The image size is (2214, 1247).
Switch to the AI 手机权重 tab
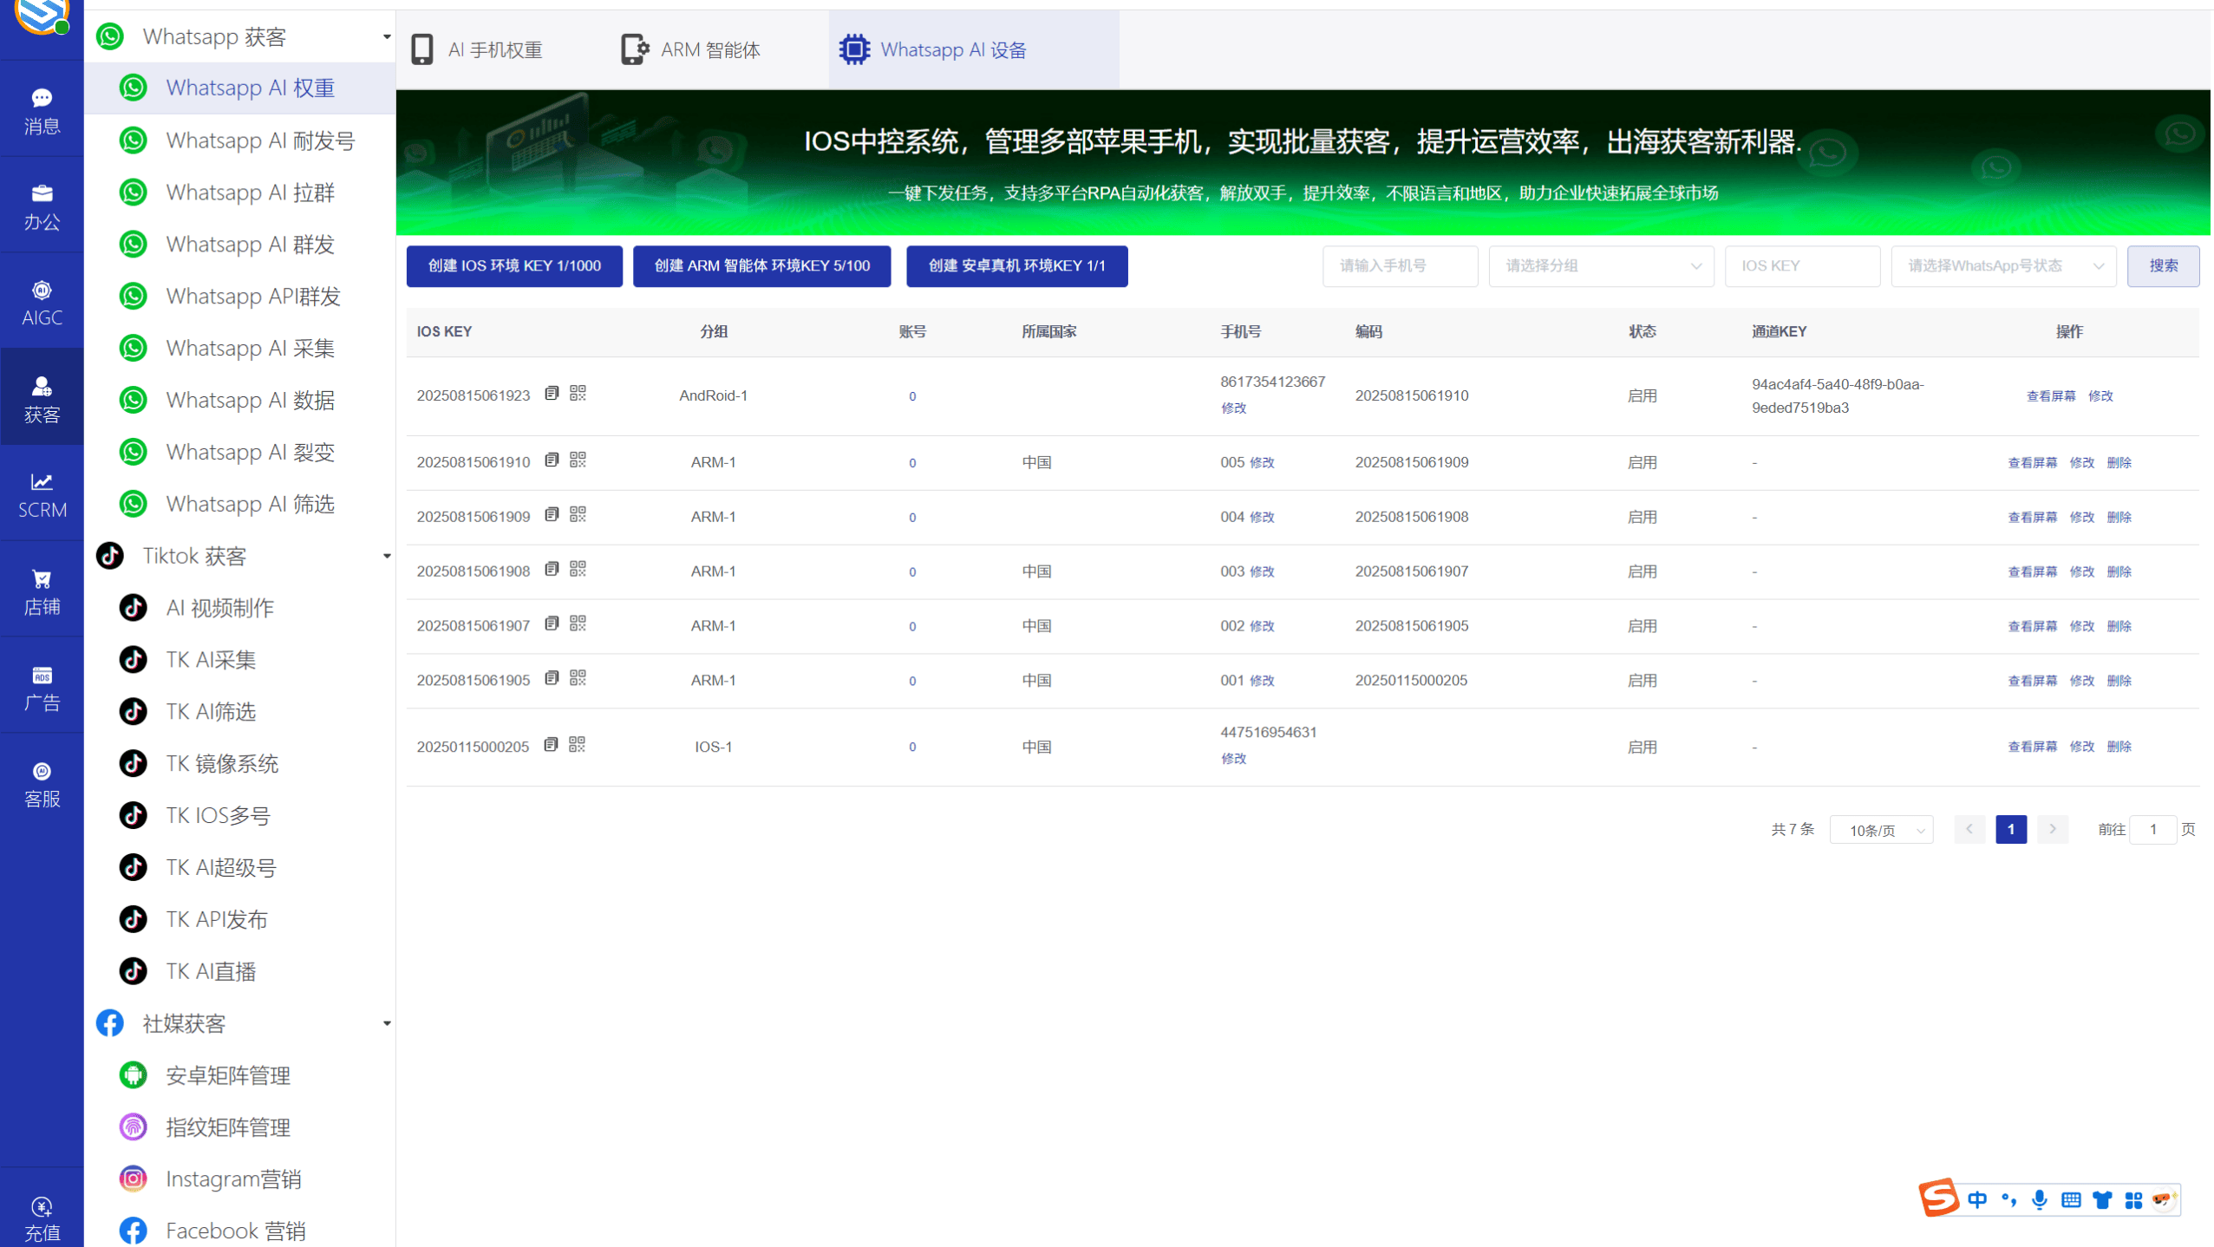click(x=494, y=49)
